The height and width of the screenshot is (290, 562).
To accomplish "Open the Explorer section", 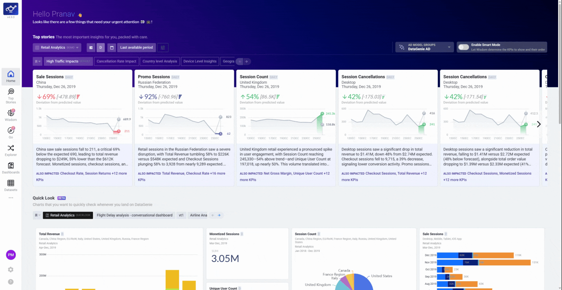I will coord(11,150).
